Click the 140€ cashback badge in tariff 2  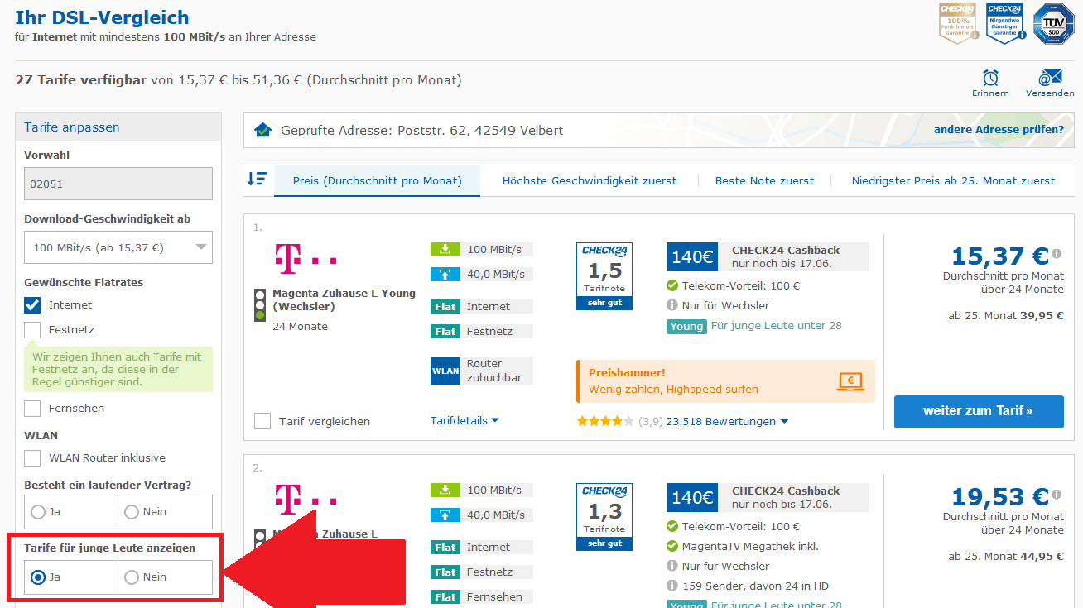(x=691, y=497)
